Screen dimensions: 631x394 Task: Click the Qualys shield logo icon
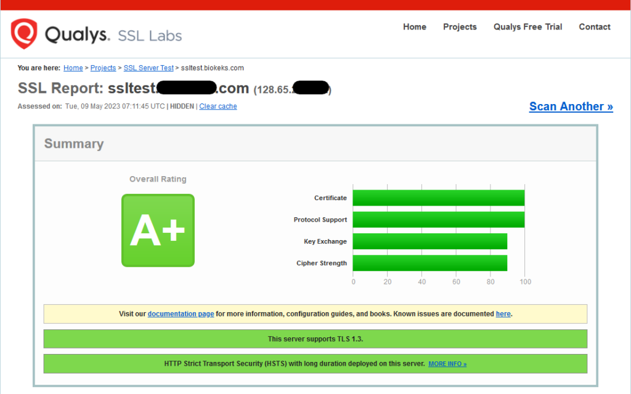(24, 33)
